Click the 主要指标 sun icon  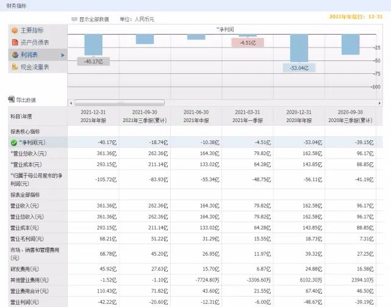15,30
